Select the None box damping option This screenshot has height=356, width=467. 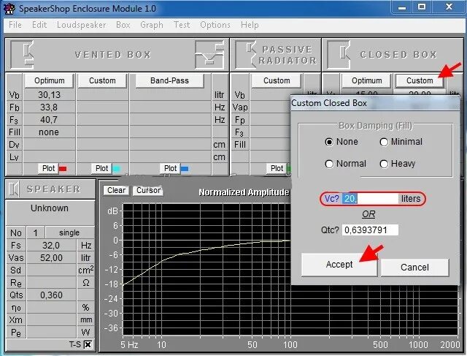tap(329, 142)
